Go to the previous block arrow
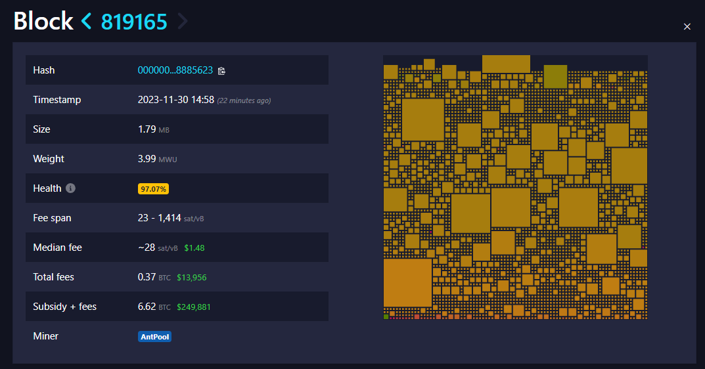 click(x=86, y=21)
